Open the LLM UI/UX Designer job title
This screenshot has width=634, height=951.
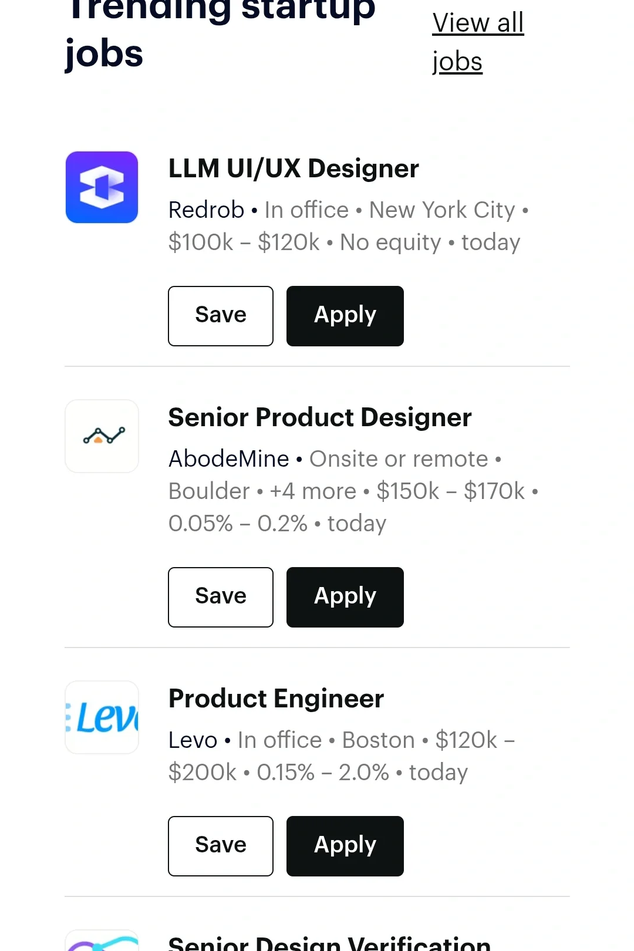(x=294, y=169)
